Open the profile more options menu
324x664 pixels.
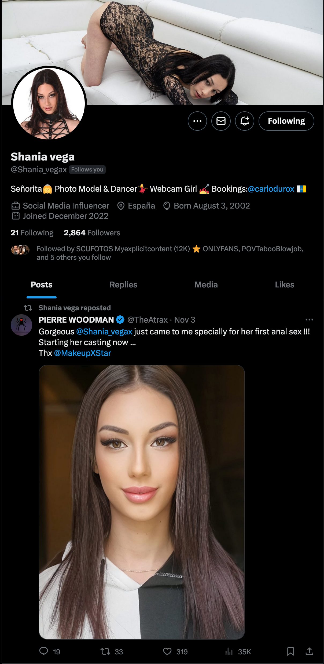197,121
